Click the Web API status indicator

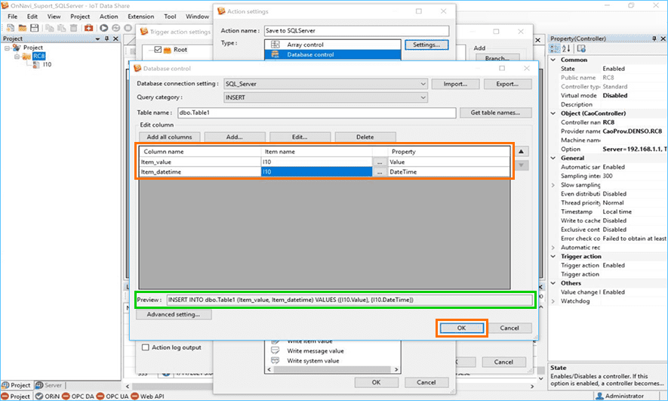(134, 396)
